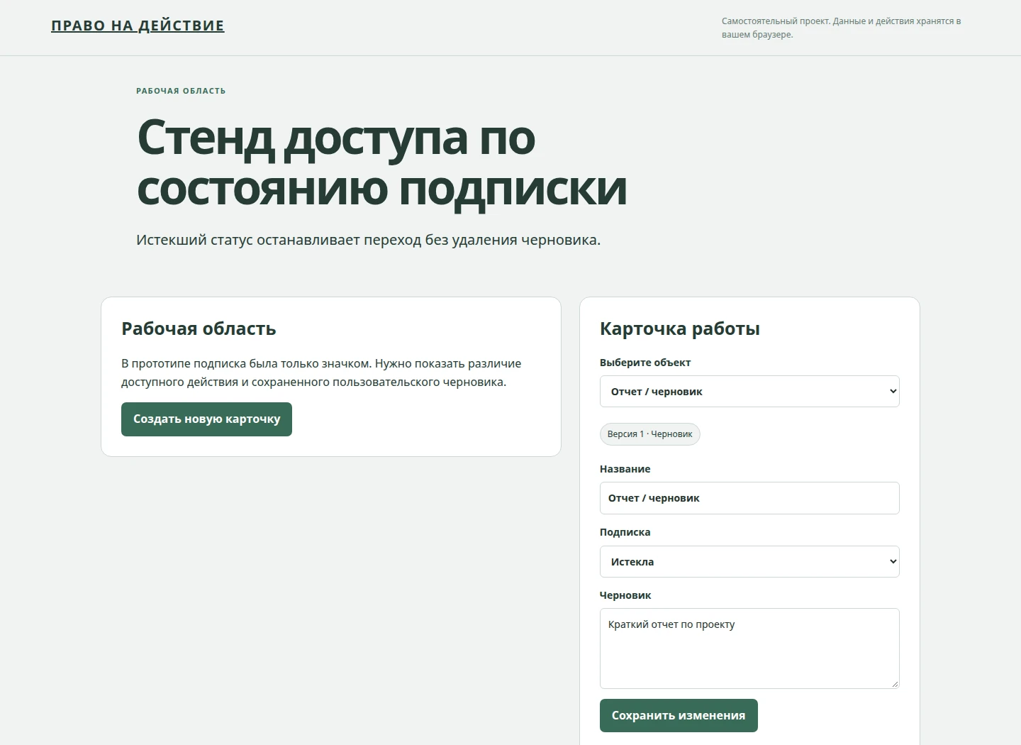Click the Название input field
The width and height of the screenshot is (1021, 745).
tap(749, 498)
